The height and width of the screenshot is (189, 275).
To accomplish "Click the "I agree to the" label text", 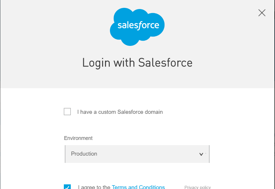I will tap(94, 187).
